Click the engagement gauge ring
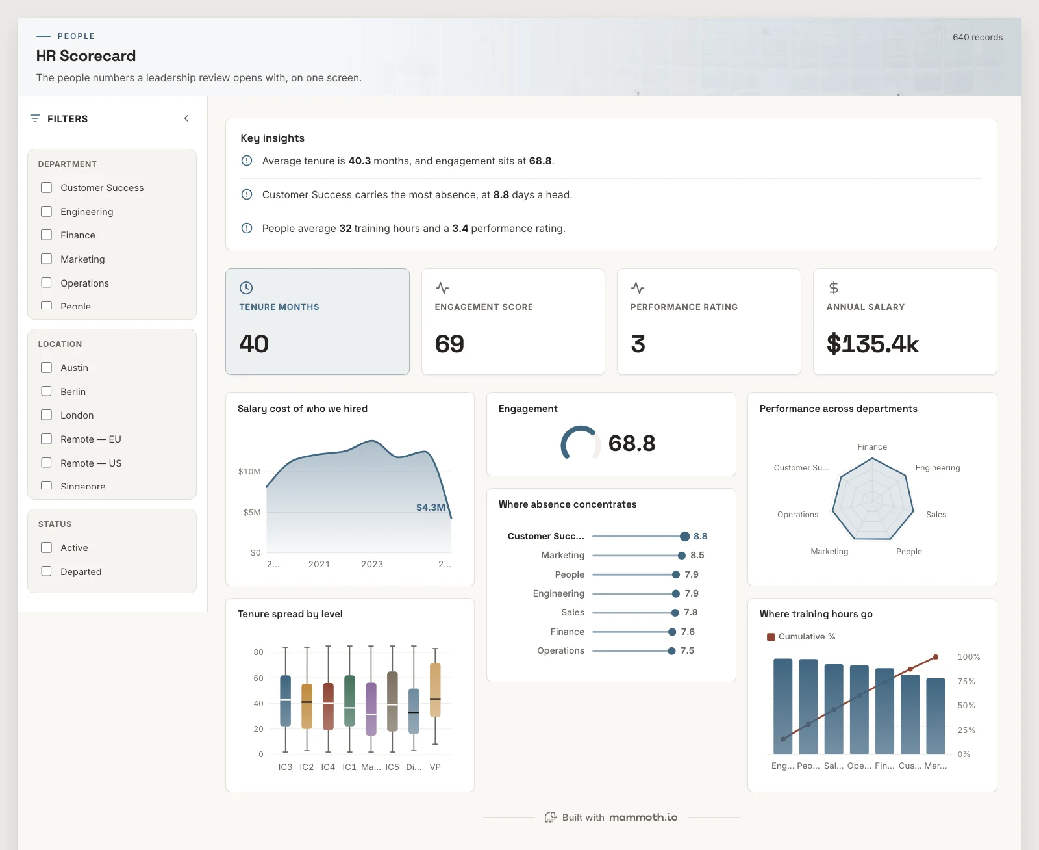The width and height of the screenshot is (1039, 850). tap(581, 444)
